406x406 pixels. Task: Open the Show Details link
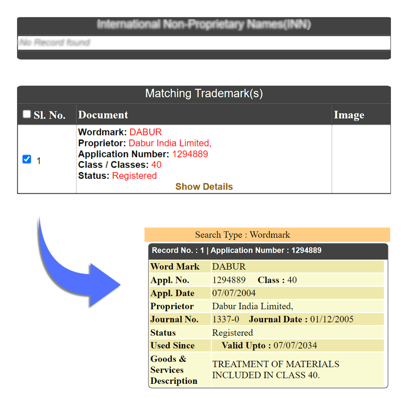click(204, 187)
